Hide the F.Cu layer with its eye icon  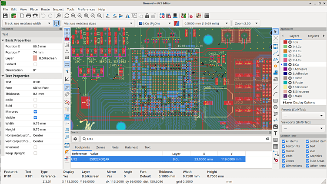pyautogui.click(x=289, y=42)
